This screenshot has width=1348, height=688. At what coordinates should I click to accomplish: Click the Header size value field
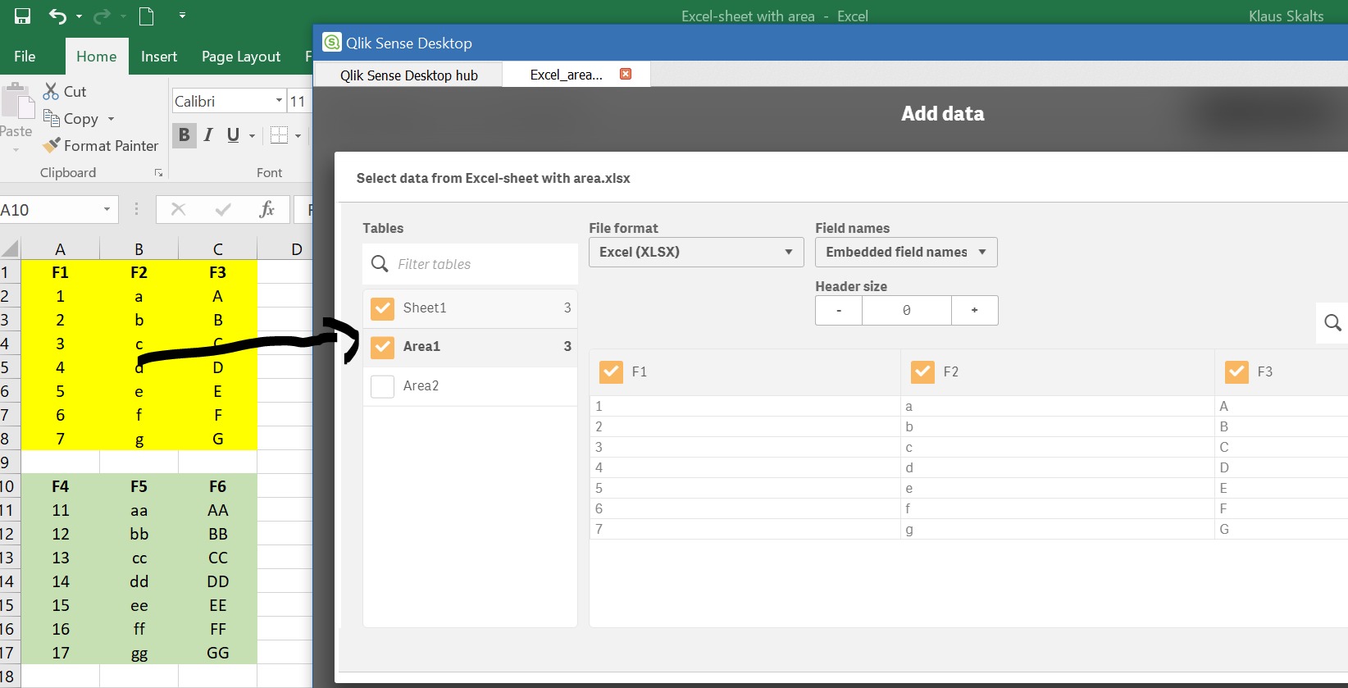coord(907,310)
